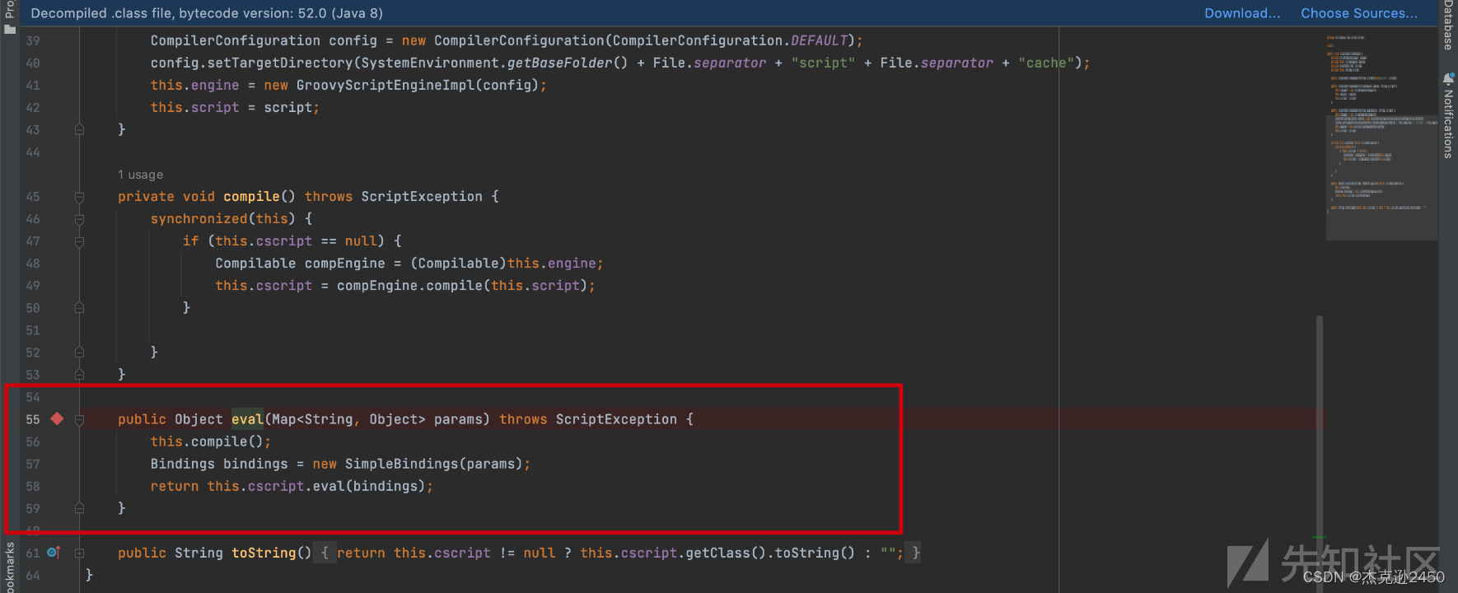
Task: Collapse the compile() method at line 45
Action: 79,197
